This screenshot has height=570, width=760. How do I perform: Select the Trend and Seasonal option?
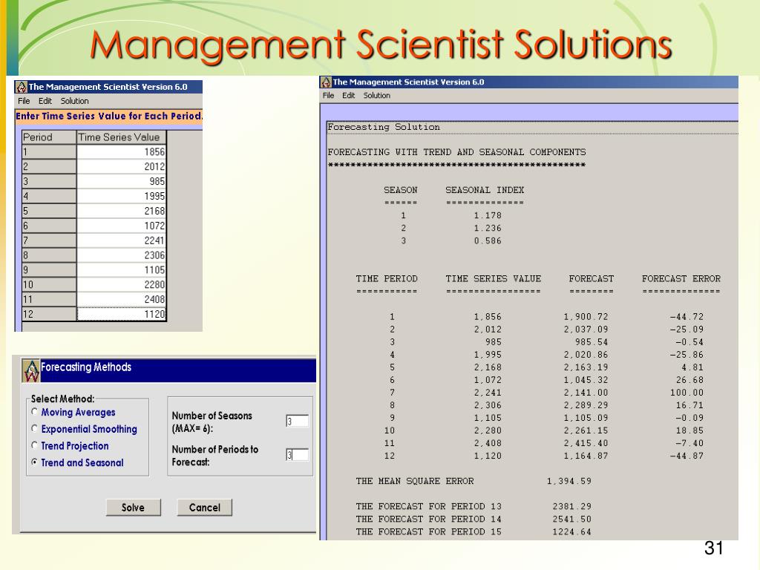point(34,462)
